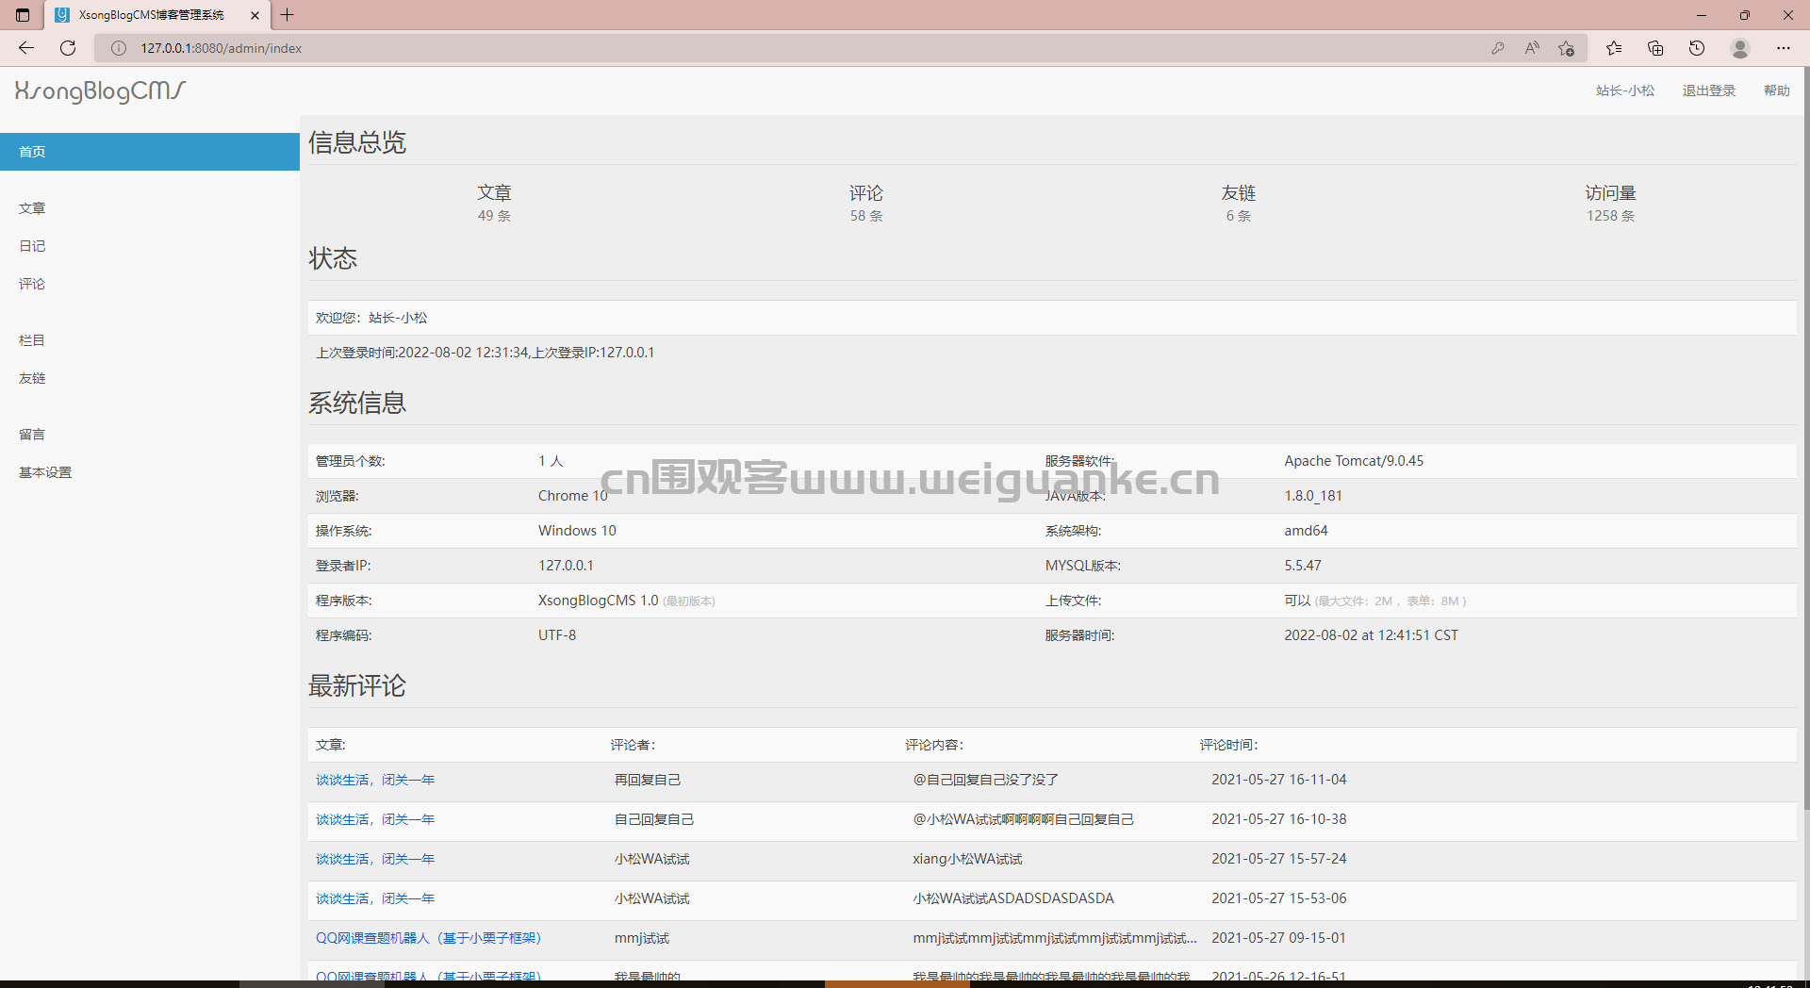The image size is (1810, 988).
Task: Open the browser History icon
Action: coord(1697,48)
